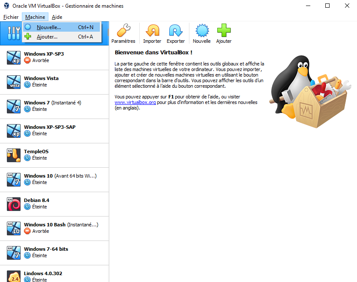Screen dimensions: 357x282
Task: Close the open Machine menu
Action: [x=35, y=17]
